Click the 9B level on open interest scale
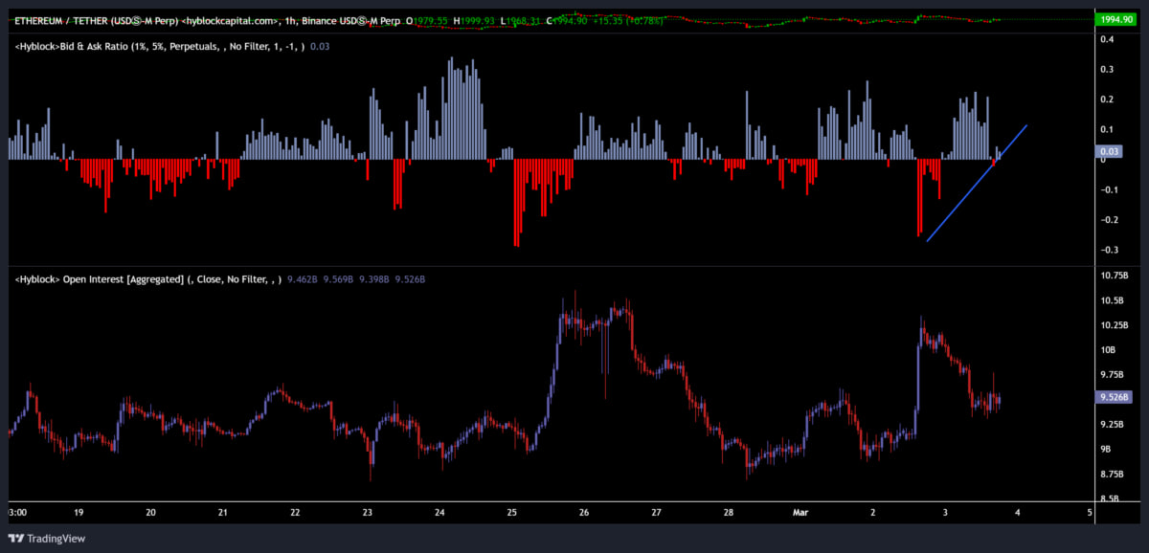 coord(1106,449)
